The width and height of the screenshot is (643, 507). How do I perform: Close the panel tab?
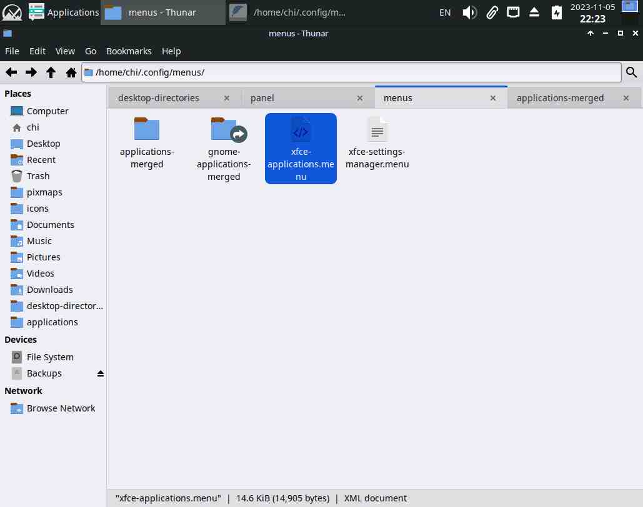[360, 98]
